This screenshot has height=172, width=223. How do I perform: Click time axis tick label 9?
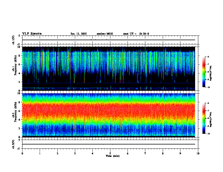click(x=180, y=153)
